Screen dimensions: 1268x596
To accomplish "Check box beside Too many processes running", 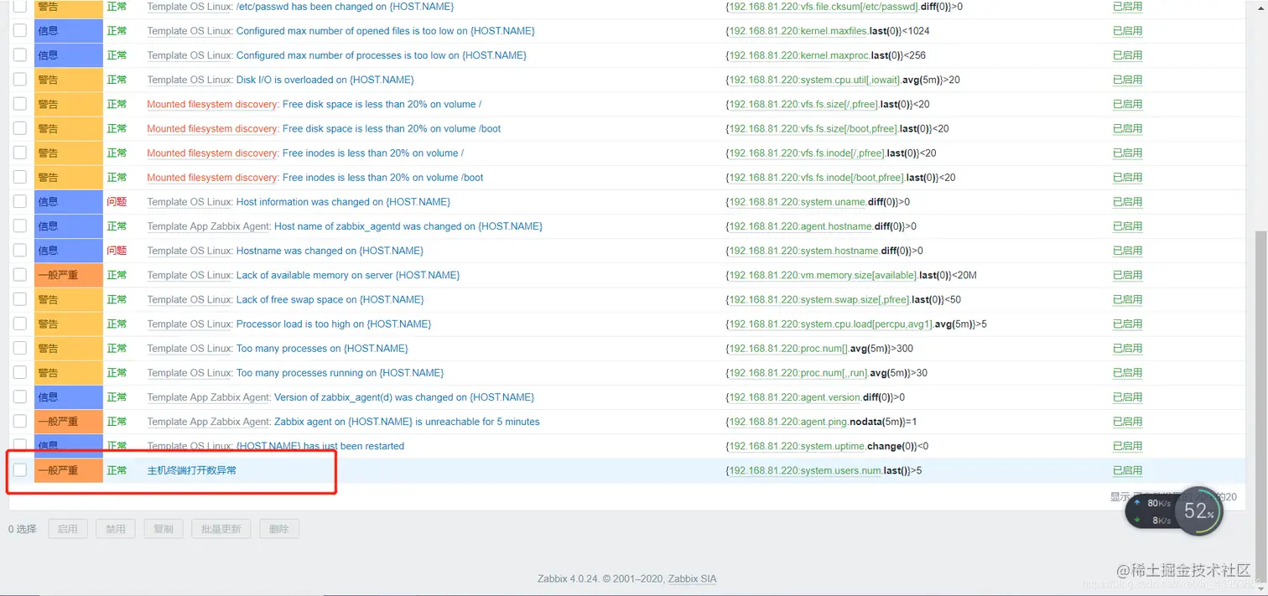I will 20,372.
